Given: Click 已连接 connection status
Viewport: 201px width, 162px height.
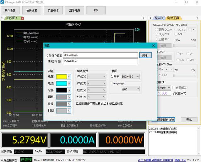Looking at the screenshot, I should click(26, 160).
